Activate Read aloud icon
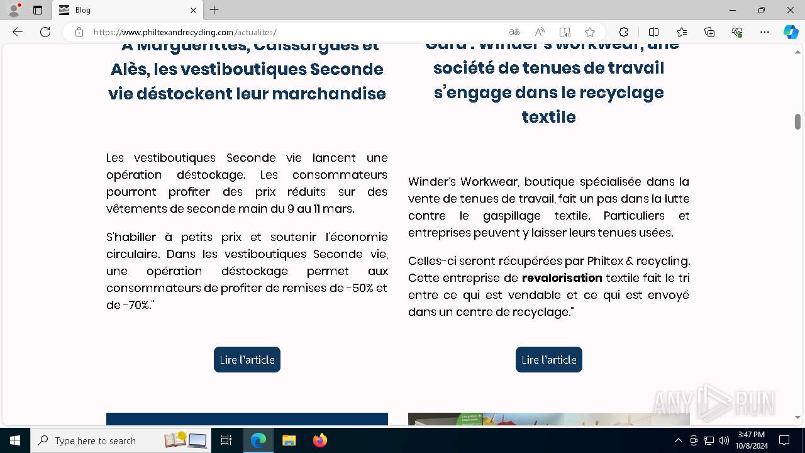The width and height of the screenshot is (805, 453). click(540, 32)
